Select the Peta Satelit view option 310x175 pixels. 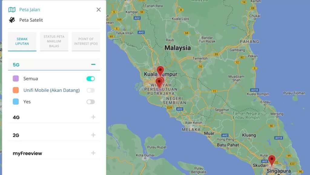coord(31,20)
